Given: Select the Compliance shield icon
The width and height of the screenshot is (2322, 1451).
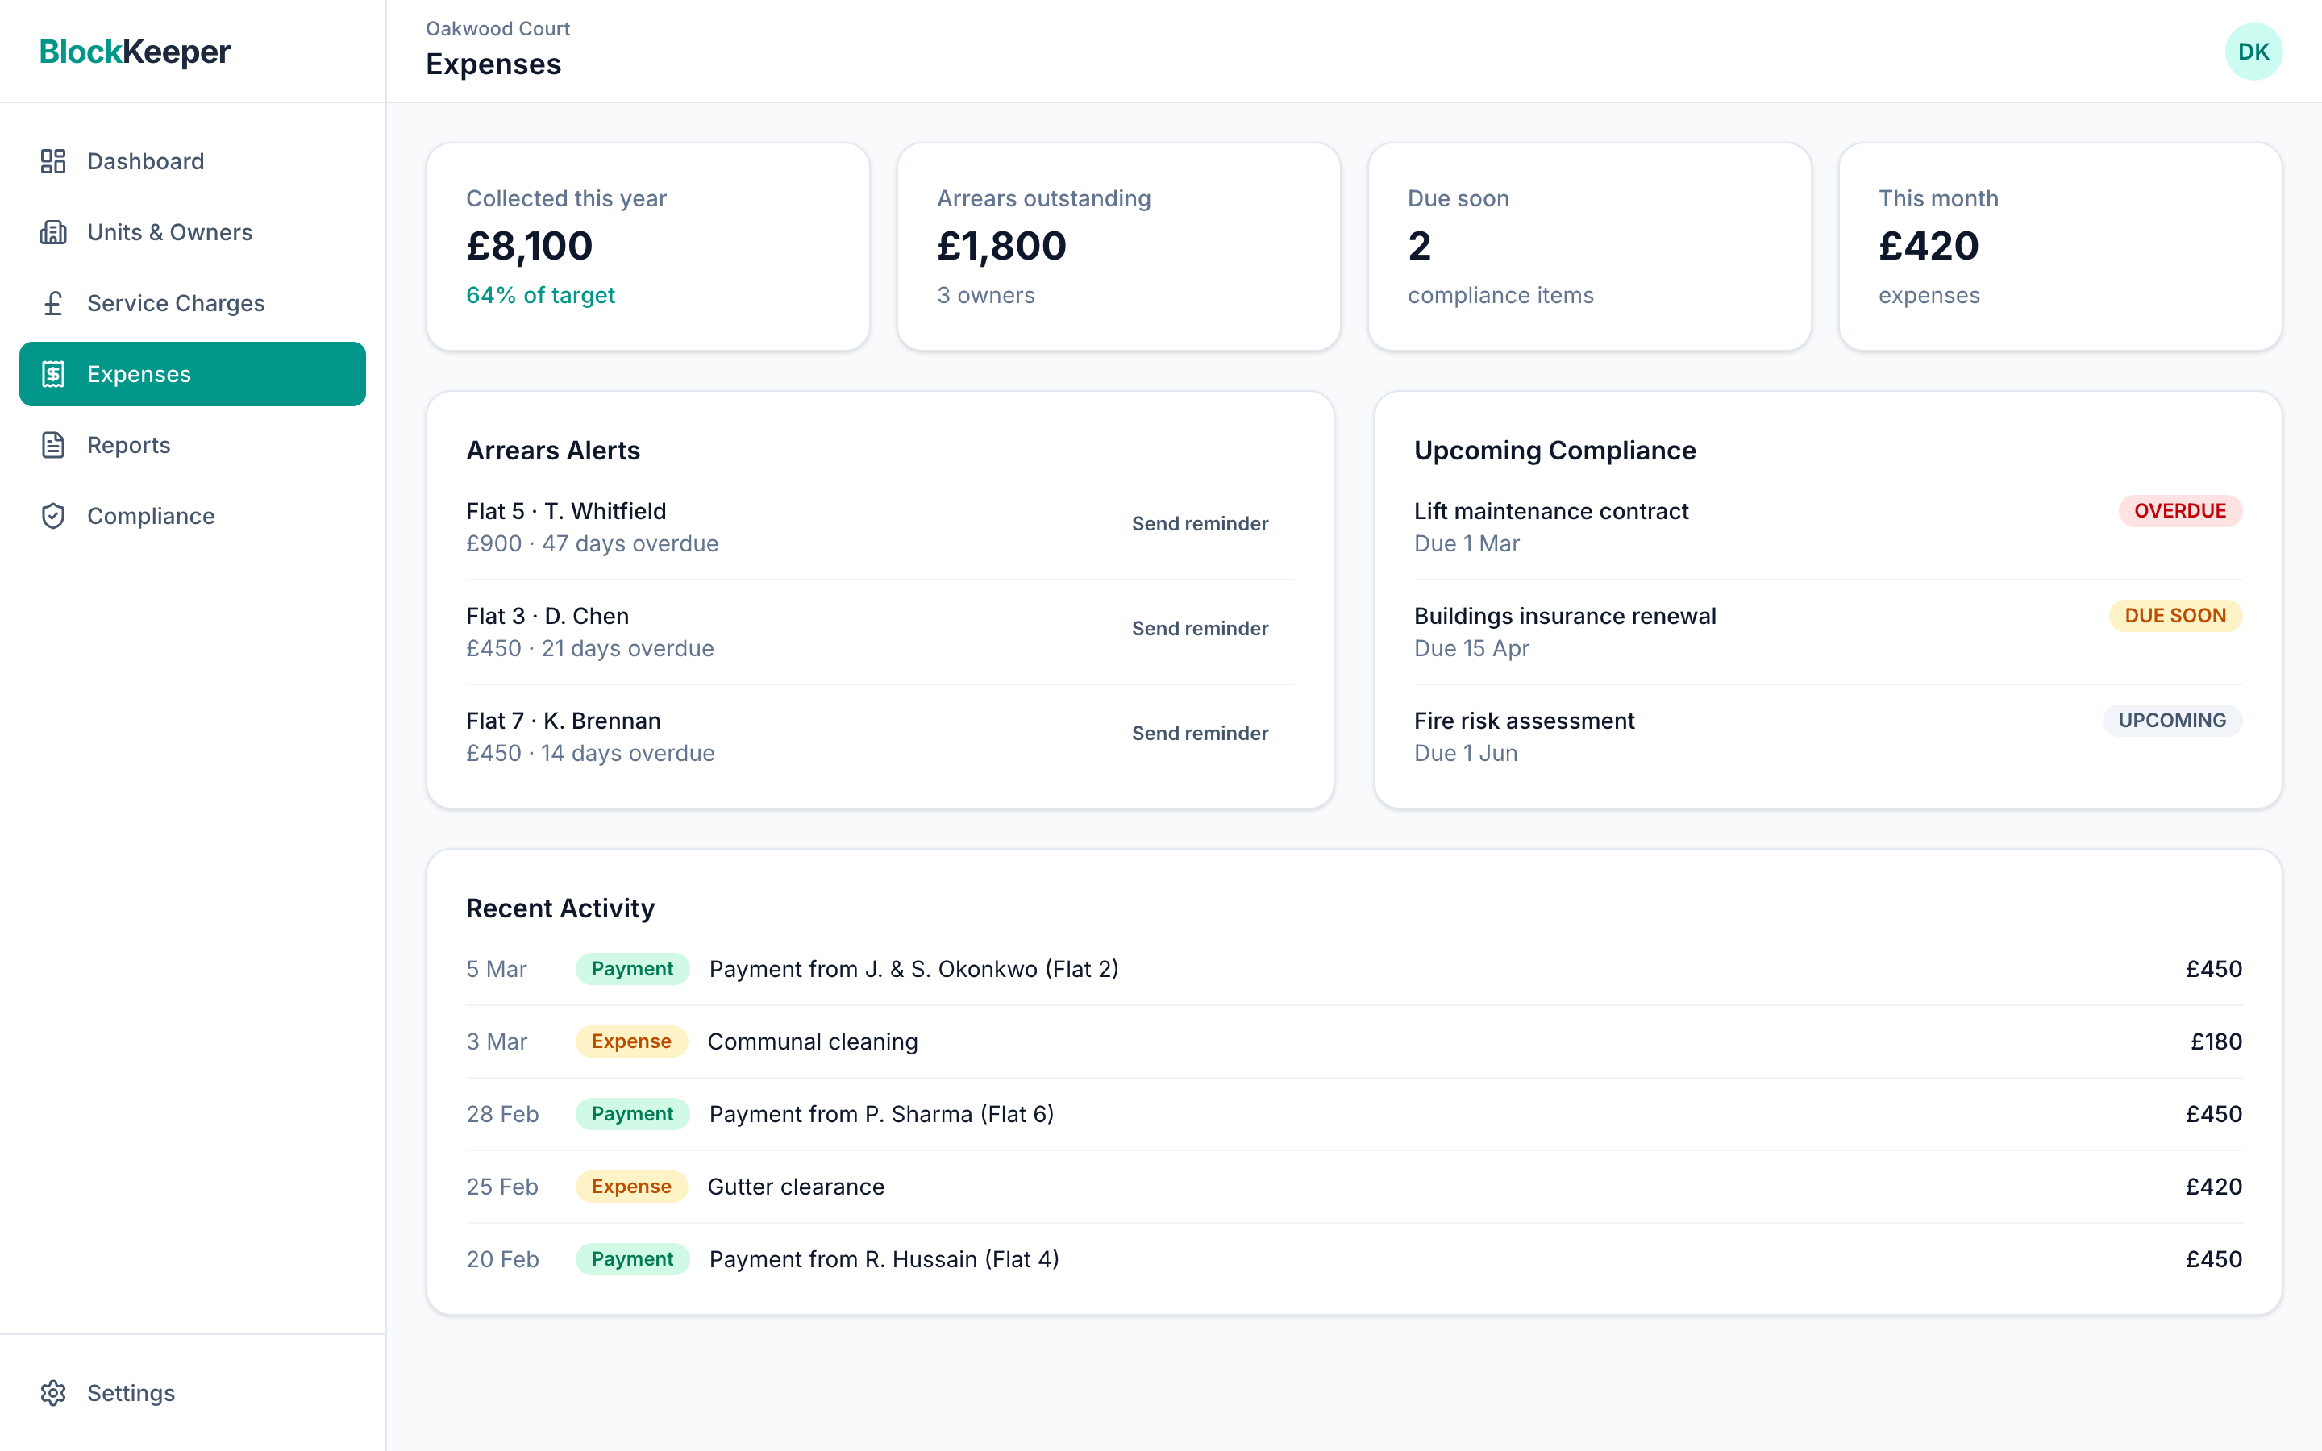Looking at the screenshot, I should pyautogui.click(x=52, y=515).
